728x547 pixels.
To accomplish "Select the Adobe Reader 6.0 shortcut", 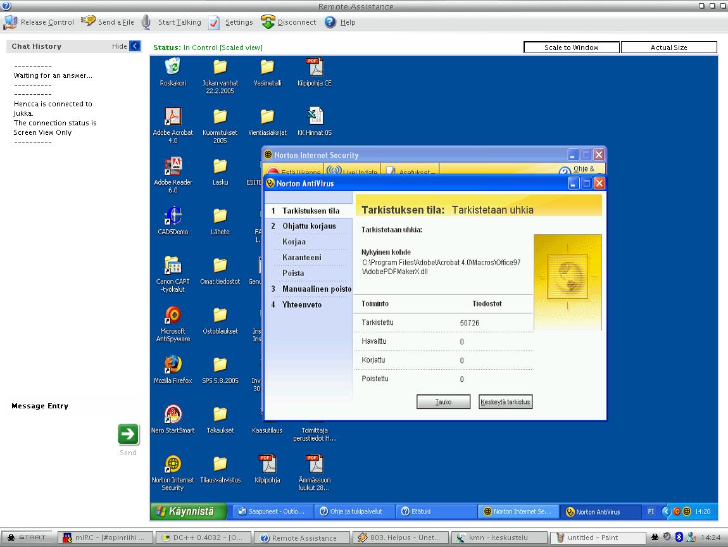I will (x=173, y=175).
